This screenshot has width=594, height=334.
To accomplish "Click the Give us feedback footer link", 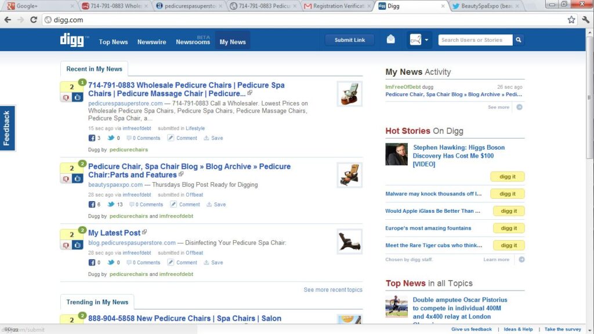I will coord(471,329).
